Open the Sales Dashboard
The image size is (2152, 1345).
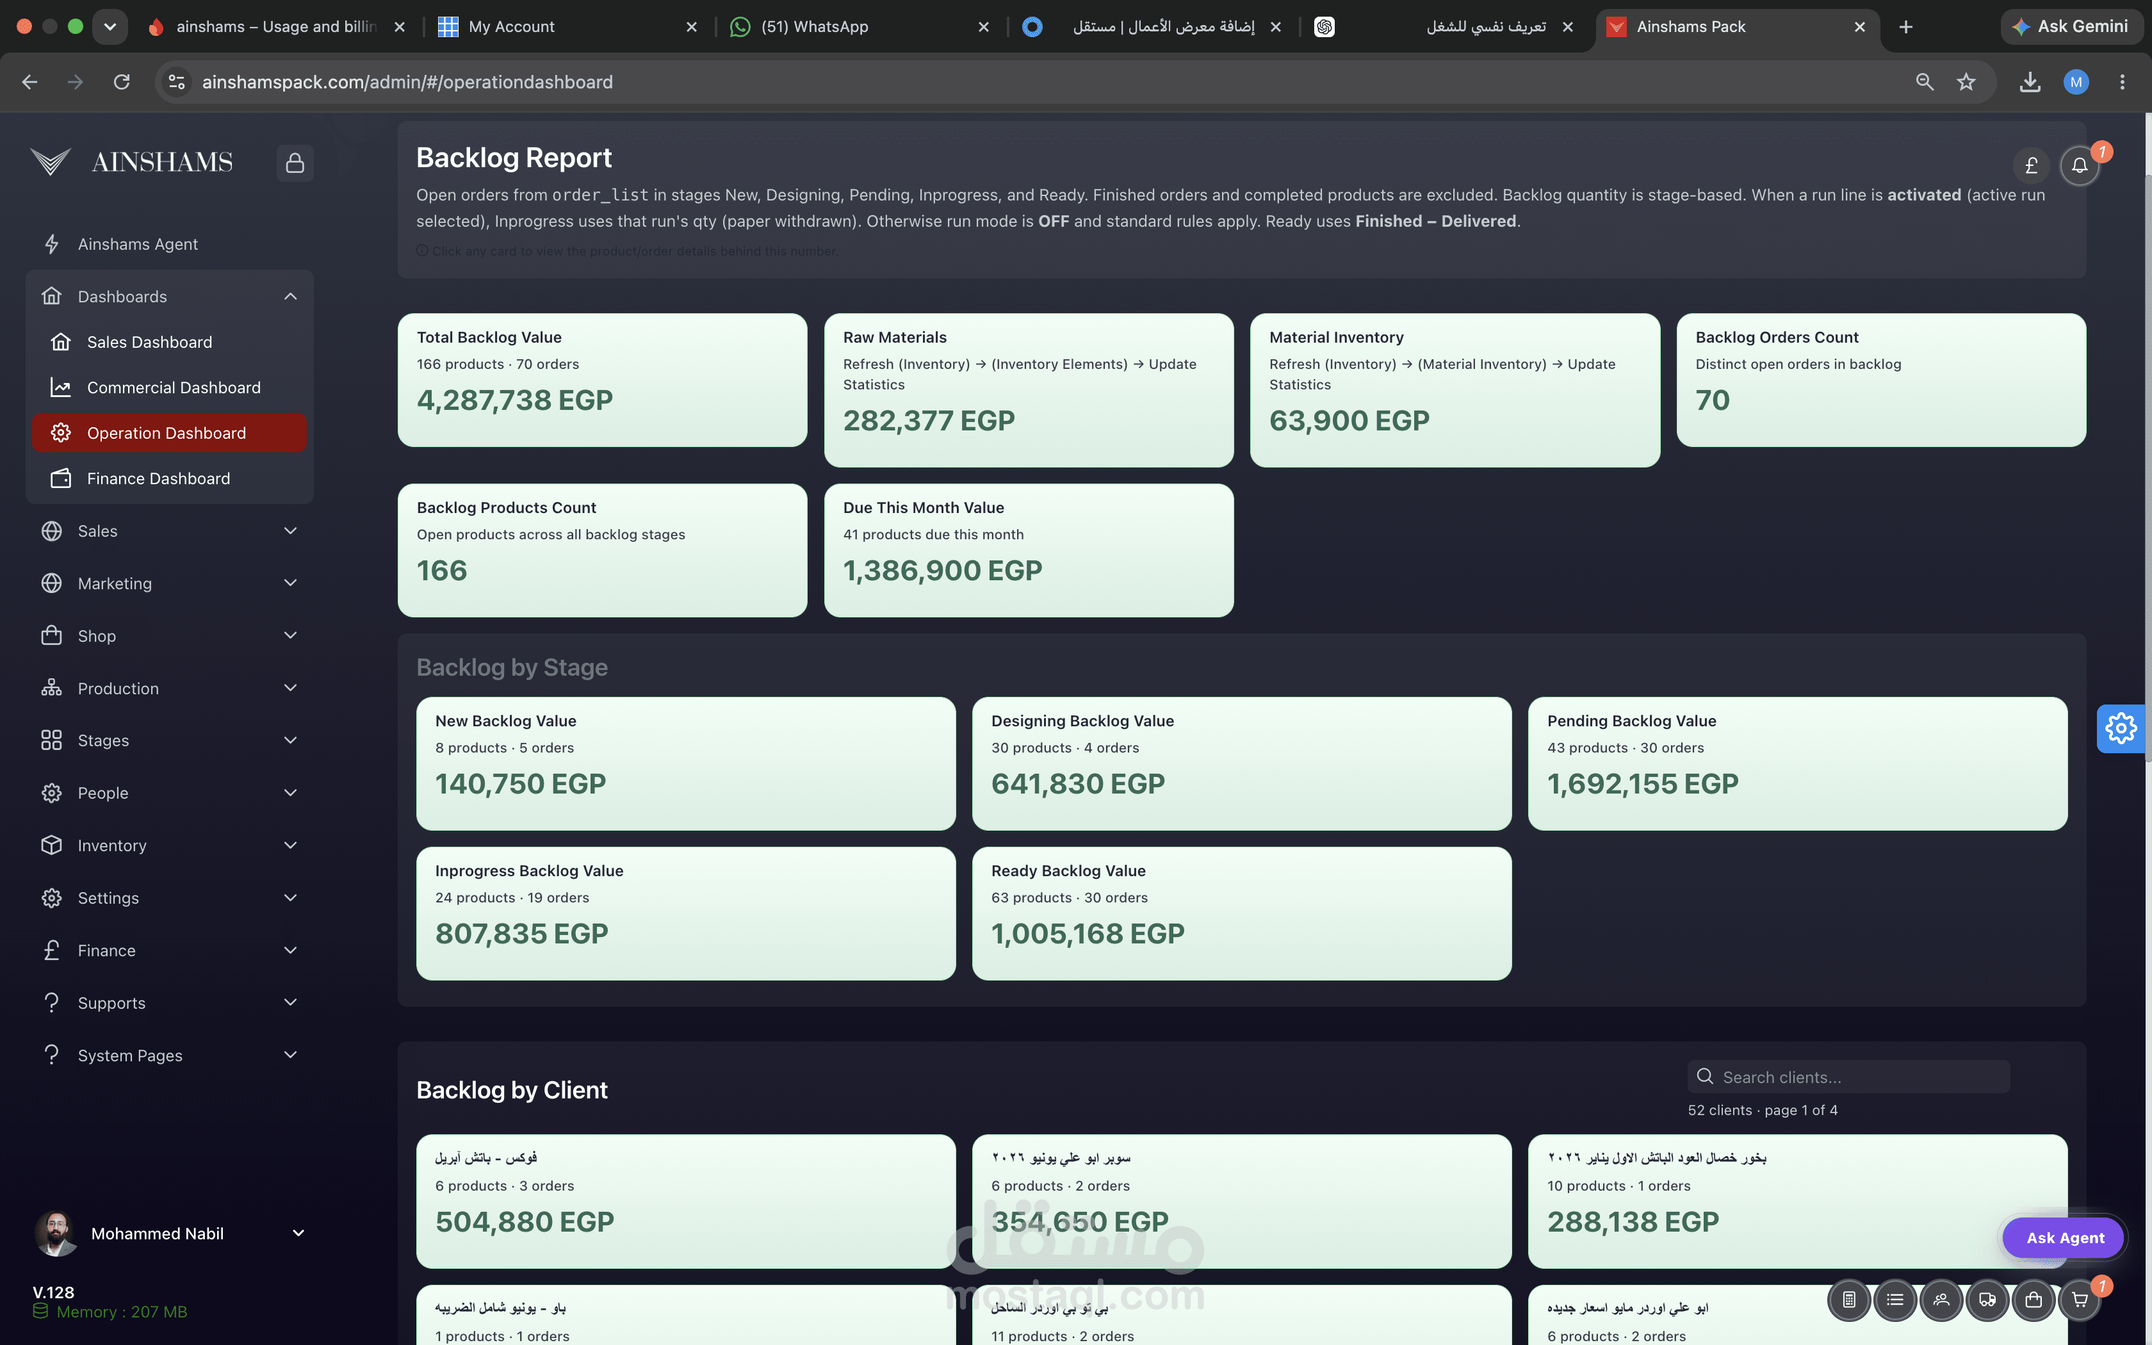170,341
